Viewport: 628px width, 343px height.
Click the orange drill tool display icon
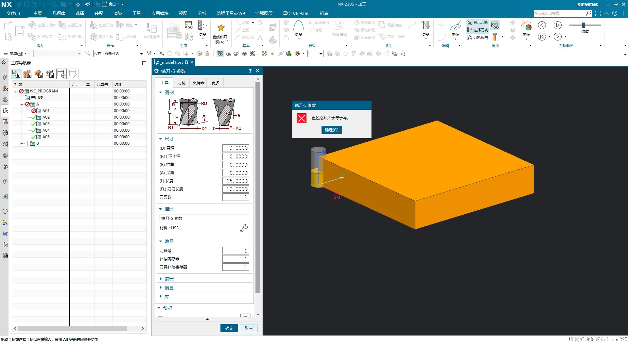[x=495, y=36]
